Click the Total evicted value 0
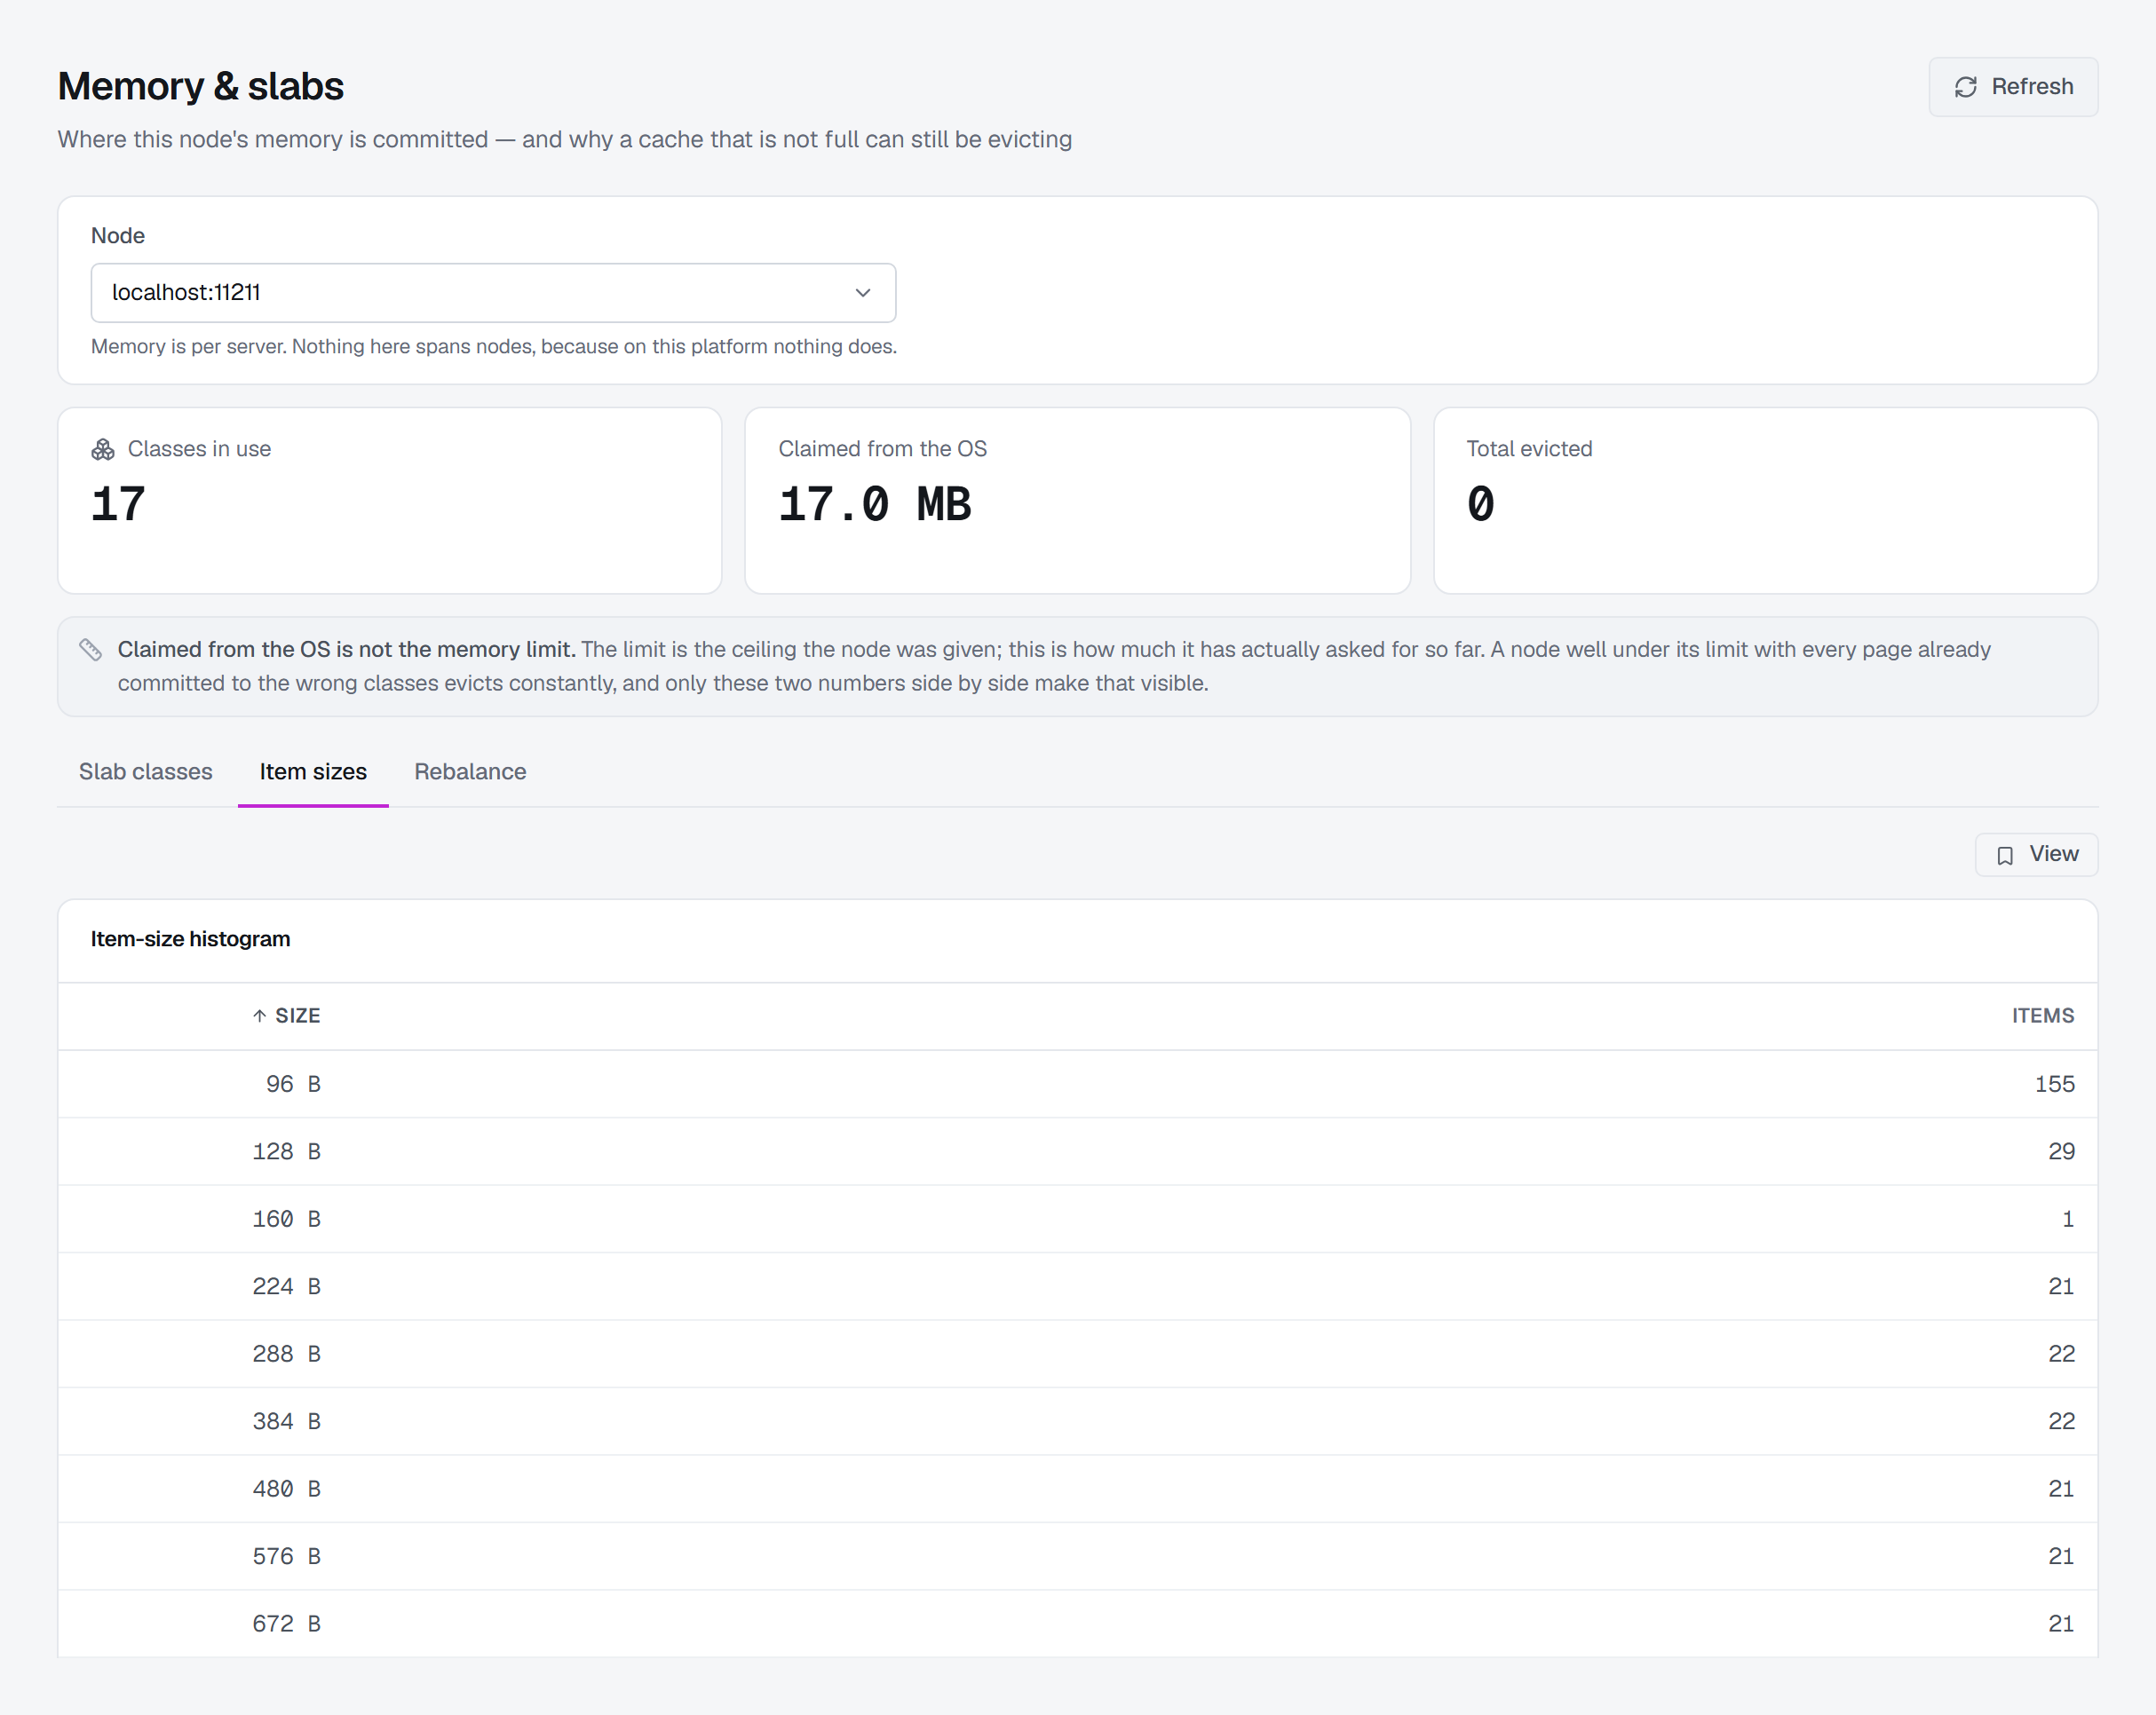The height and width of the screenshot is (1715, 2156). pos(1481,503)
